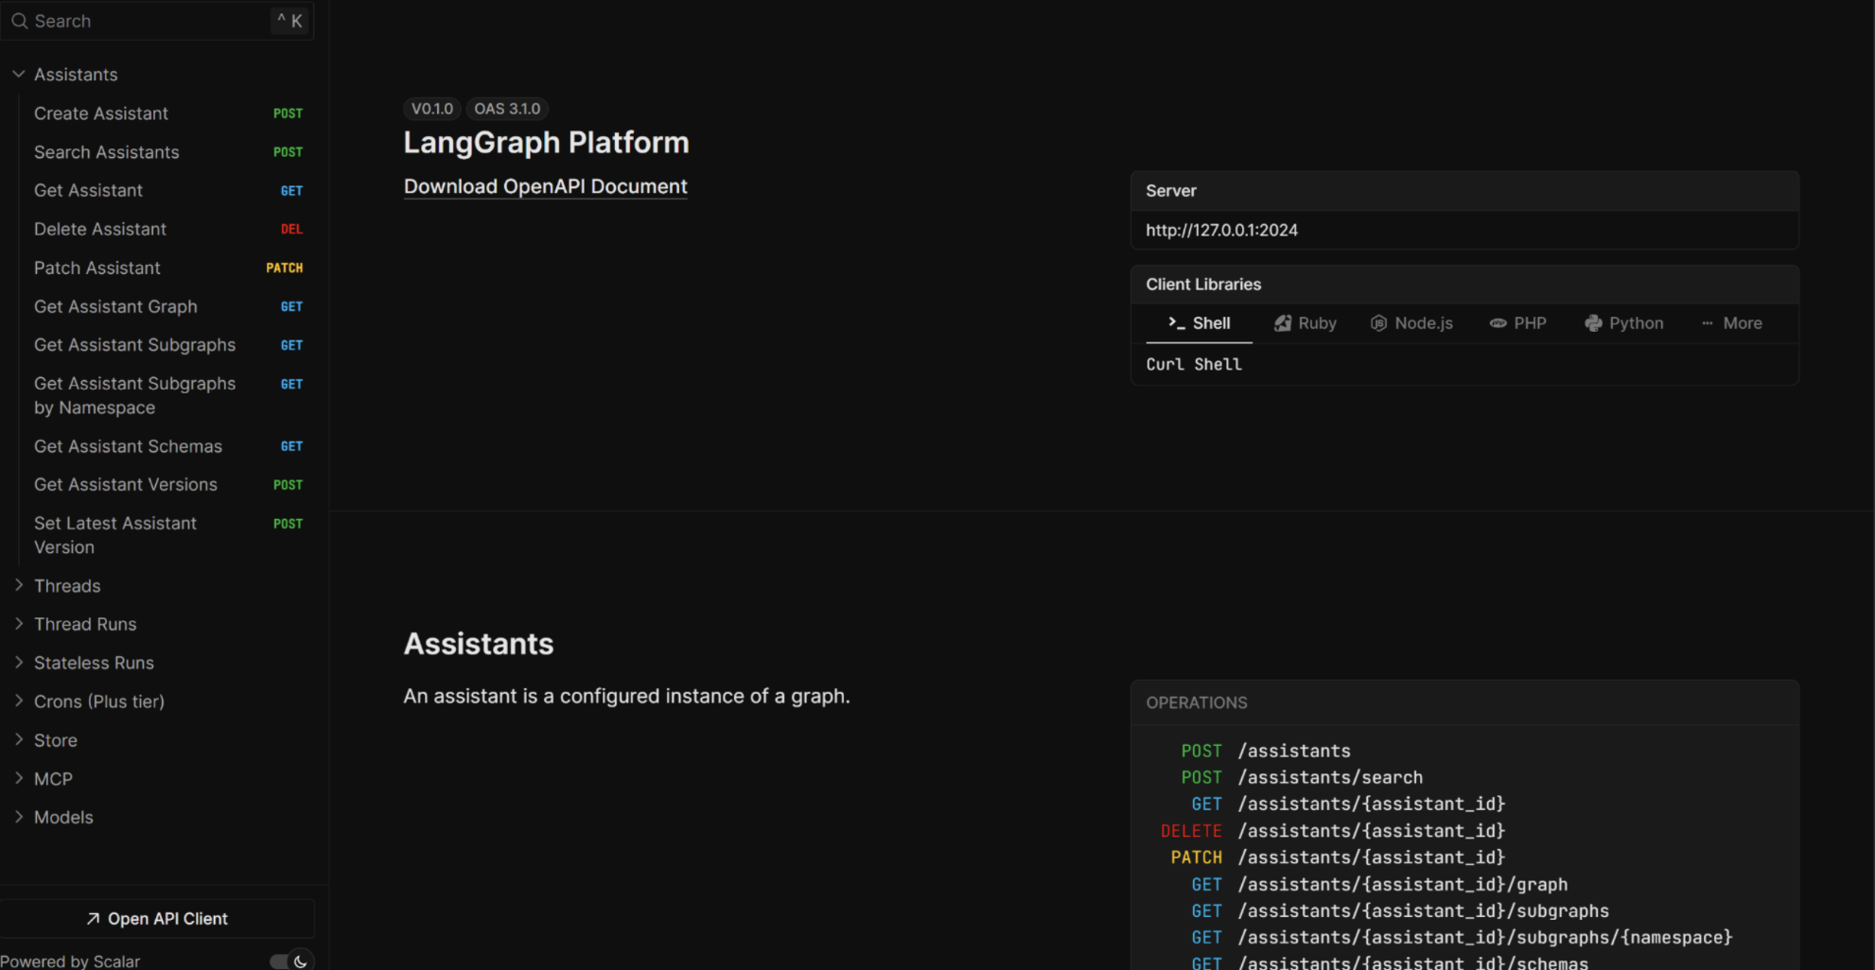1875x970 pixels.
Task: Select the Ruby client library tab
Action: point(1305,323)
